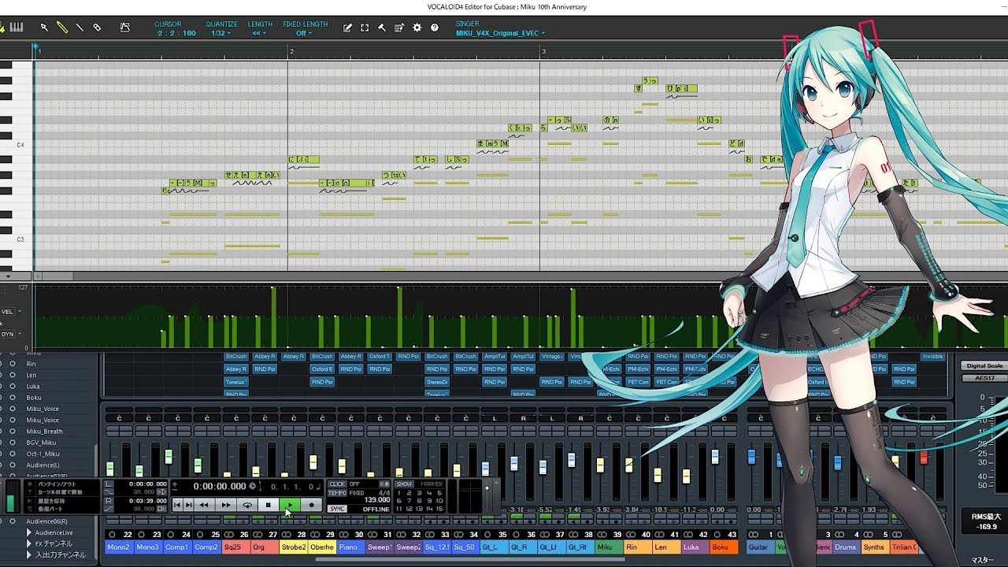Click the SHOW markers button
1008x567 pixels.
coord(404,484)
